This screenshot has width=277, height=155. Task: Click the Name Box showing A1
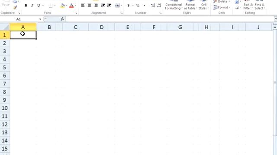pos(18,19)
